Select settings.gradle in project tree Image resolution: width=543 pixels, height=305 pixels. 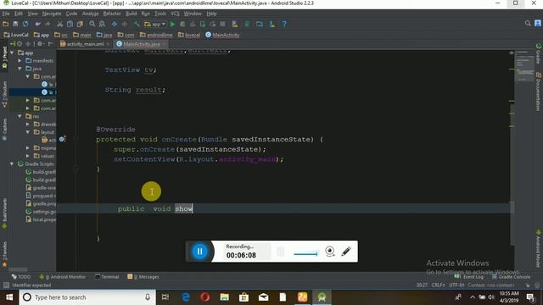[x=41, y=212]
